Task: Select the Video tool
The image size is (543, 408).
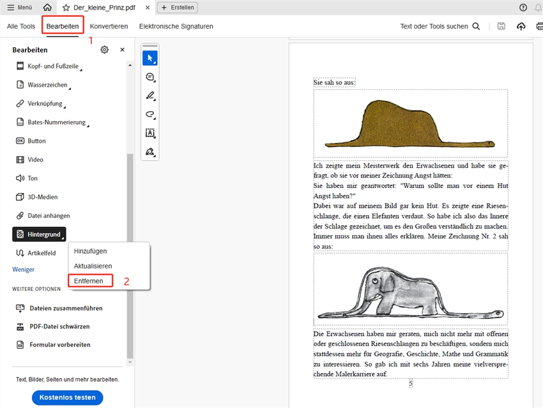Action: (29, 159)
